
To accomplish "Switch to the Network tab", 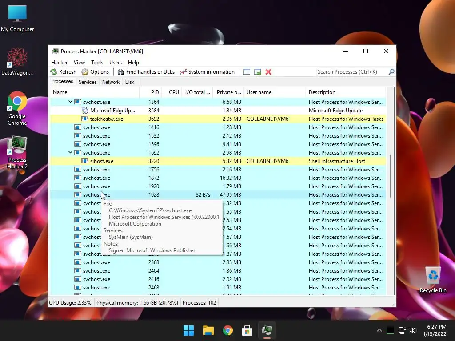I will (x=111, y=82).
